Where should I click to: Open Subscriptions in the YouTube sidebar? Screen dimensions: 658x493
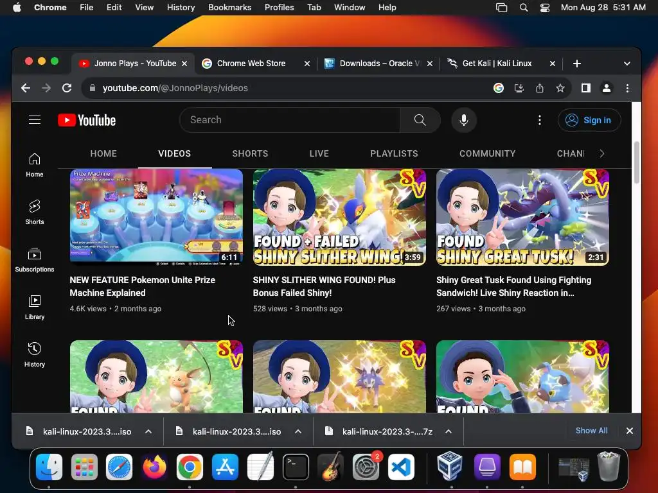tap(35, 260)
